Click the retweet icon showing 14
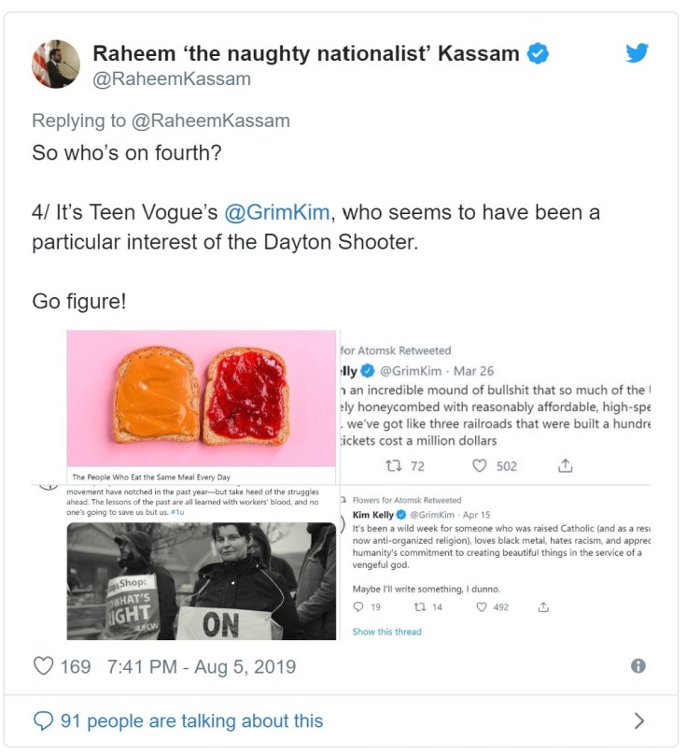Image resolution: width=687 pixels, height=755 pixels. click(419, 607)
